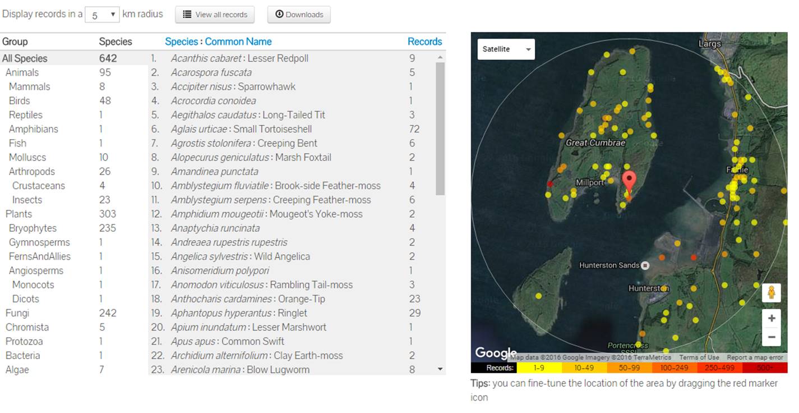Open Alopecurus geniculatus Marsh Foxtail row

click(292, 157)
